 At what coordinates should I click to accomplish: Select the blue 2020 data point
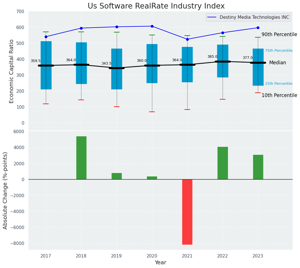tap(152, 26)
